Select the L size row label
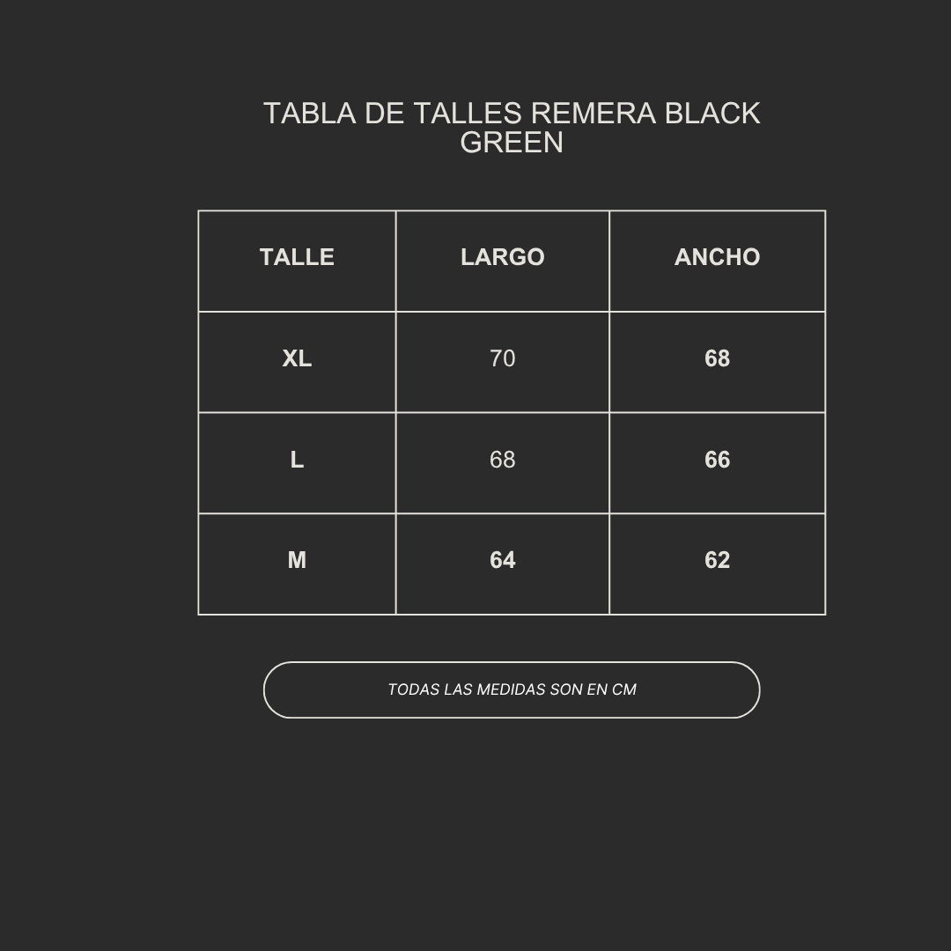The height and width of the screenshot is (951, 951). click(297, 460)
